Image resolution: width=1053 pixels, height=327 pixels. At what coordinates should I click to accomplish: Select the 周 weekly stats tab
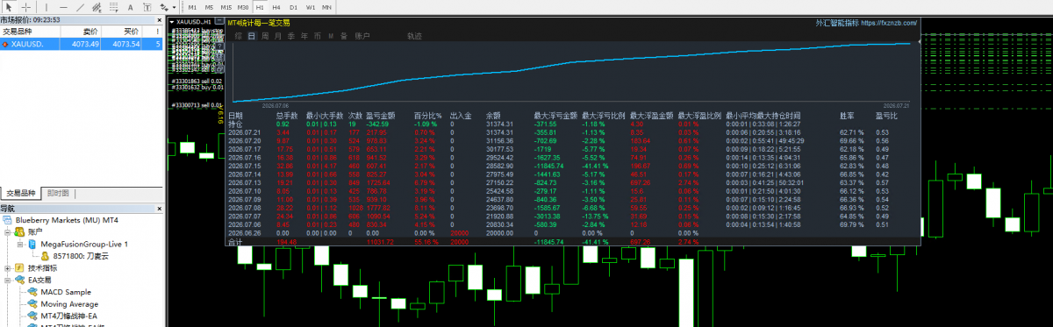point(265,36)
